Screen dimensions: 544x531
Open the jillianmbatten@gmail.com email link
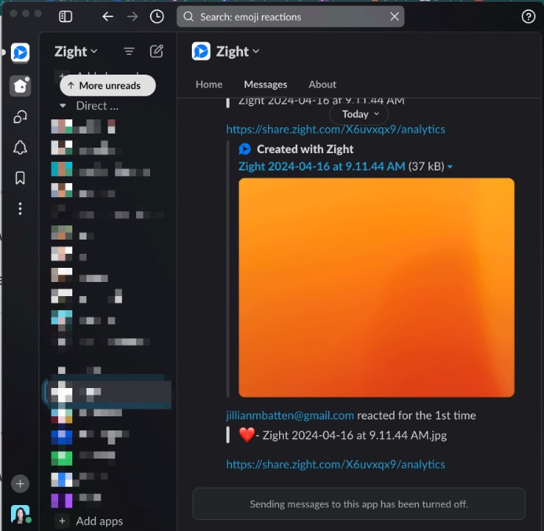click(289, 416)
